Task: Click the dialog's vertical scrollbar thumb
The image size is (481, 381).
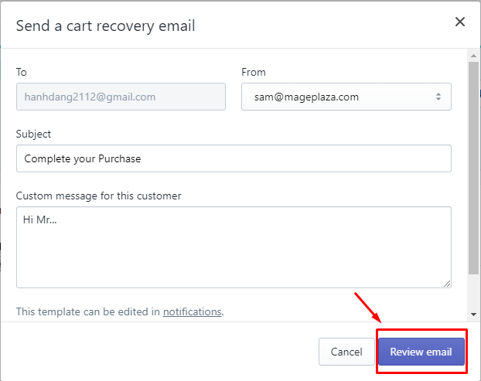Action: click(x=473, y=168)
